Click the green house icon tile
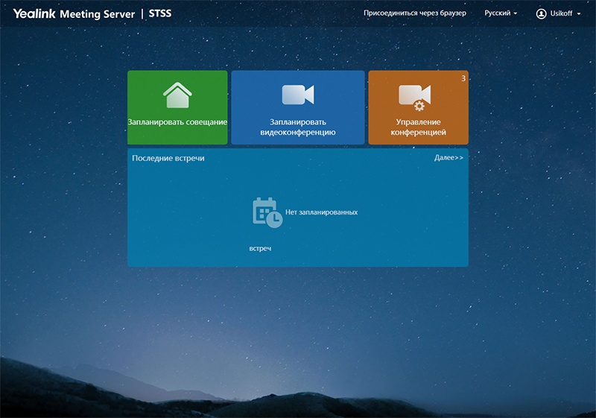The image size is (596, 418). pos(177,107)
